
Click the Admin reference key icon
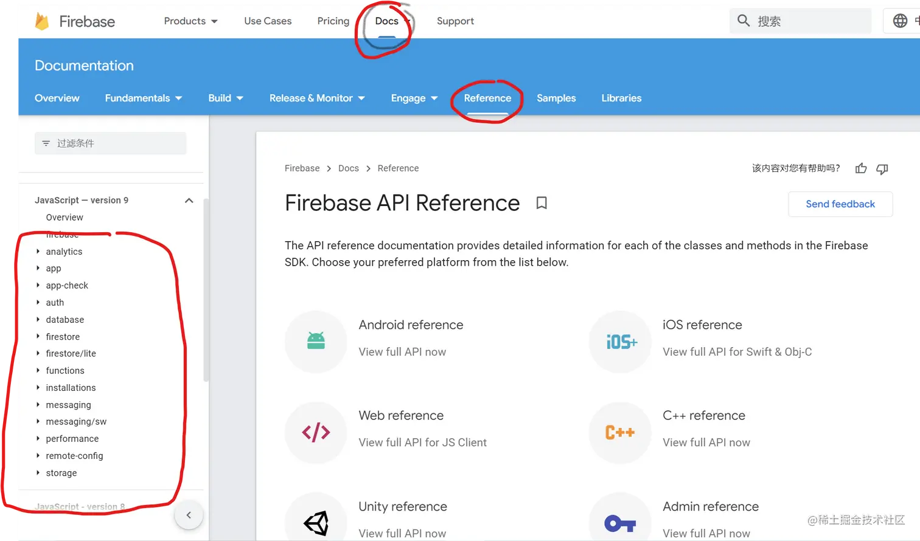[620, 523]
